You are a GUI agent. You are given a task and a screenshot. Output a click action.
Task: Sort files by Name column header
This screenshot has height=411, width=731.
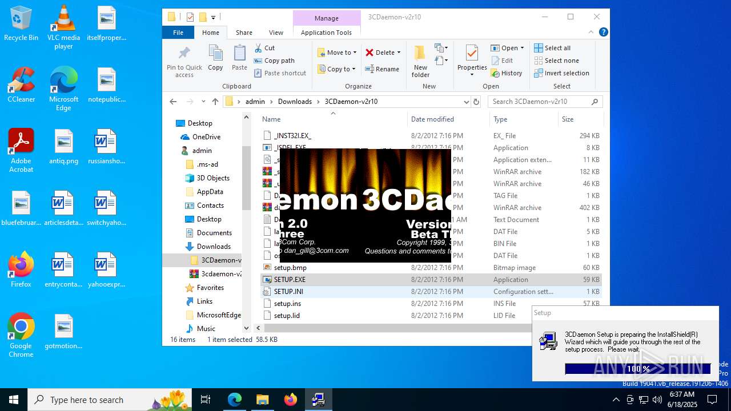(x=333, y=119)
